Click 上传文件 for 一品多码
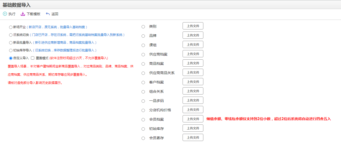This screenshot has width=341, height=149. pos(193,100)
